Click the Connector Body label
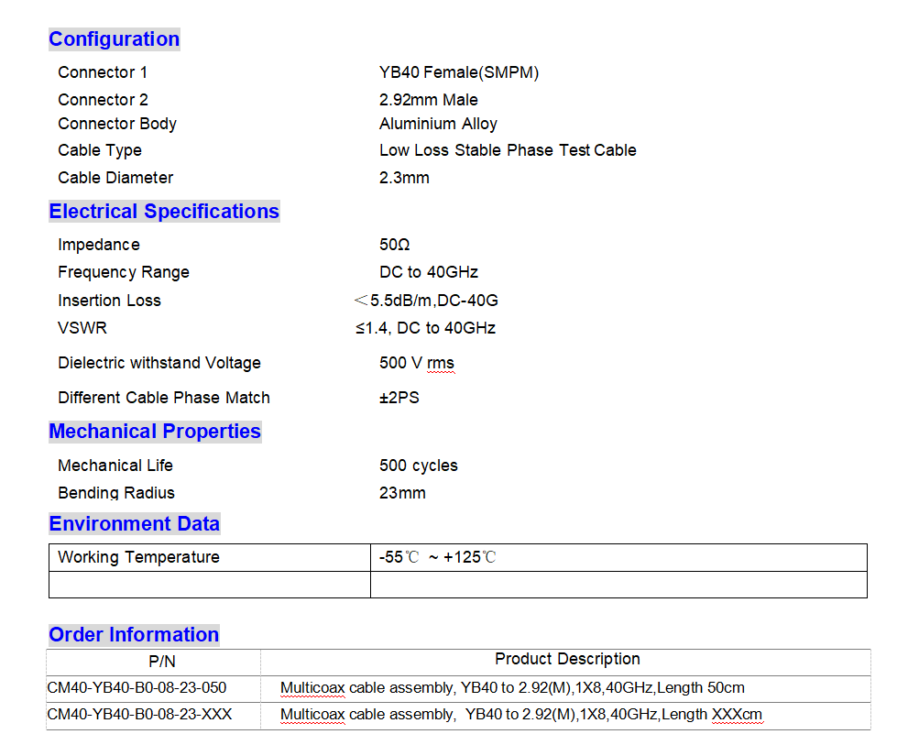The image size is (897, 756). (117, 125)
